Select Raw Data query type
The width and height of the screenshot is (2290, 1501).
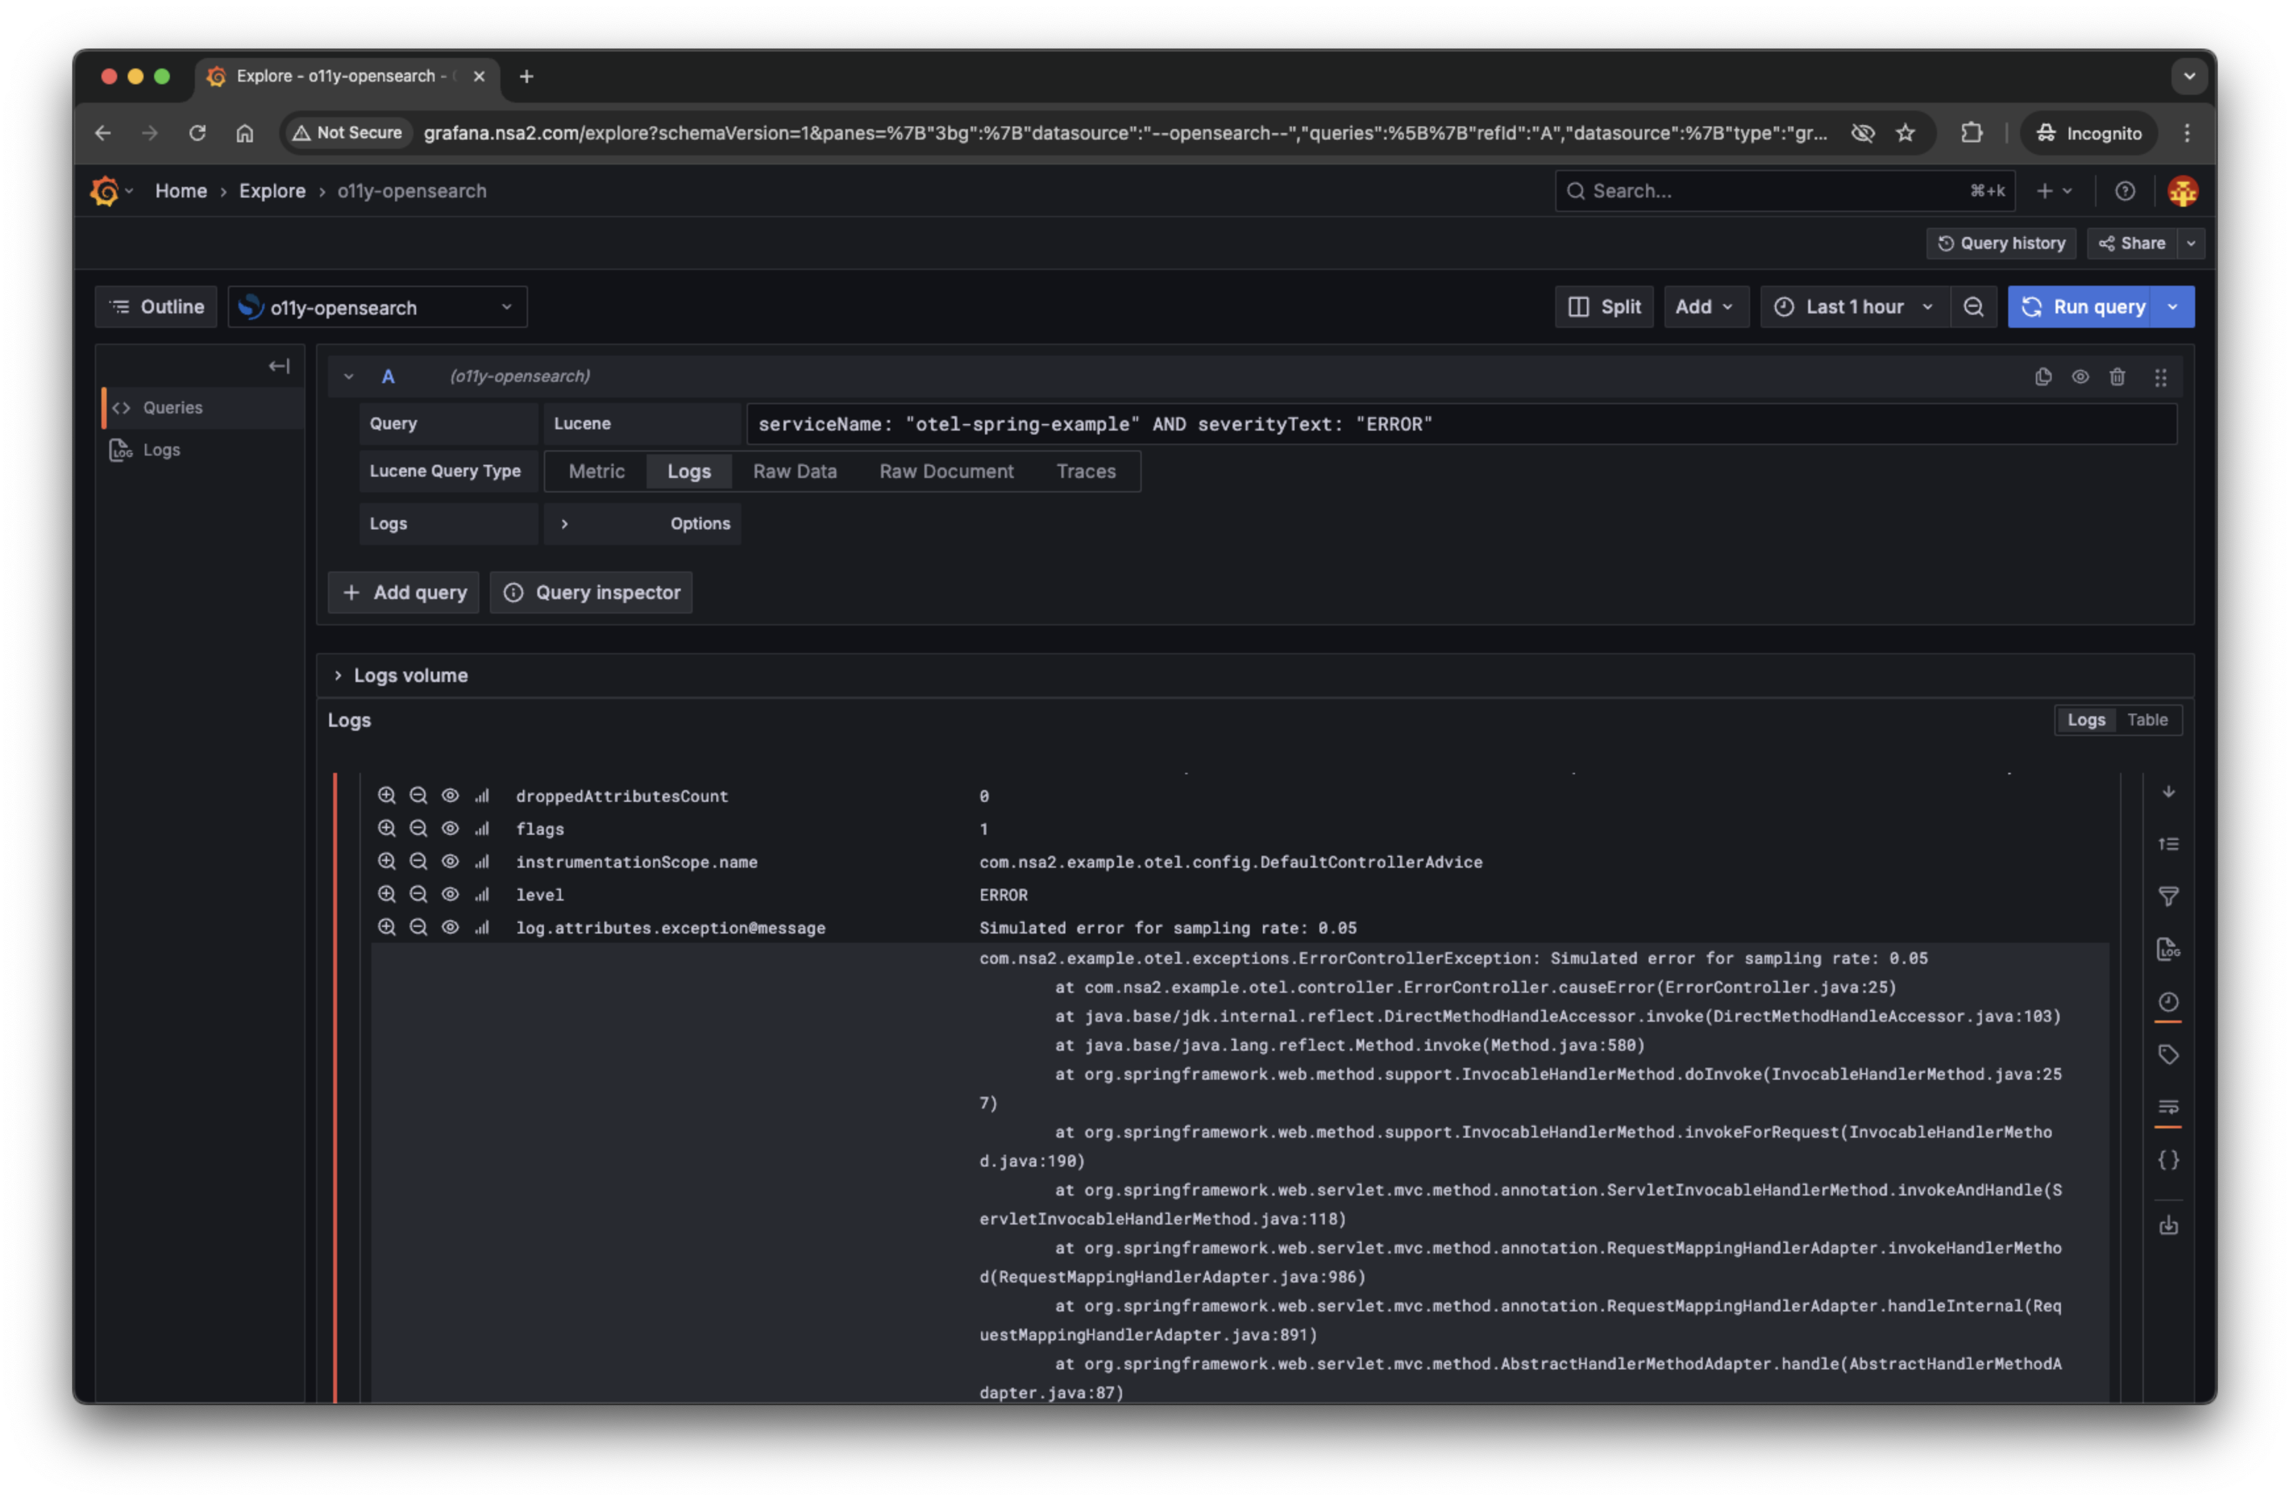coord(795,471)
